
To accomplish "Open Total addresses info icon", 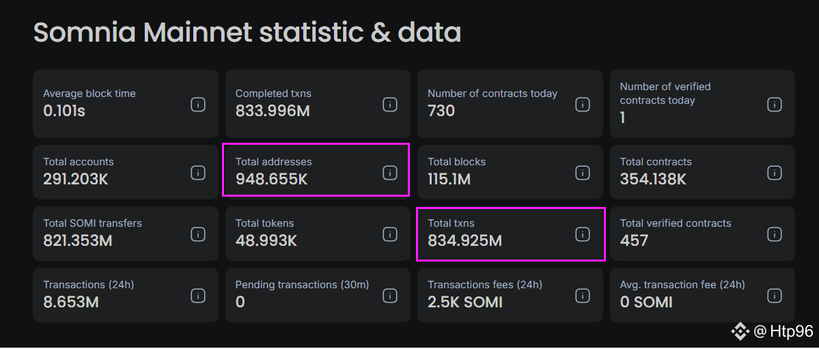I will click(x=390, y=173).
